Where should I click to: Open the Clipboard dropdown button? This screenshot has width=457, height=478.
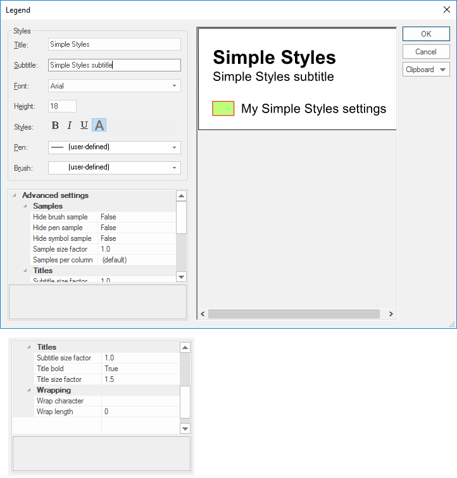[x=426, y=70]
